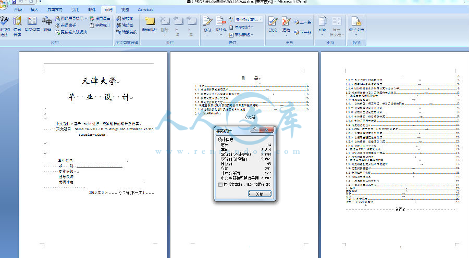469x258 pixels.
Task: Open the Track Changes button's dropdown arrow
Action: click(x=207, y=35)
